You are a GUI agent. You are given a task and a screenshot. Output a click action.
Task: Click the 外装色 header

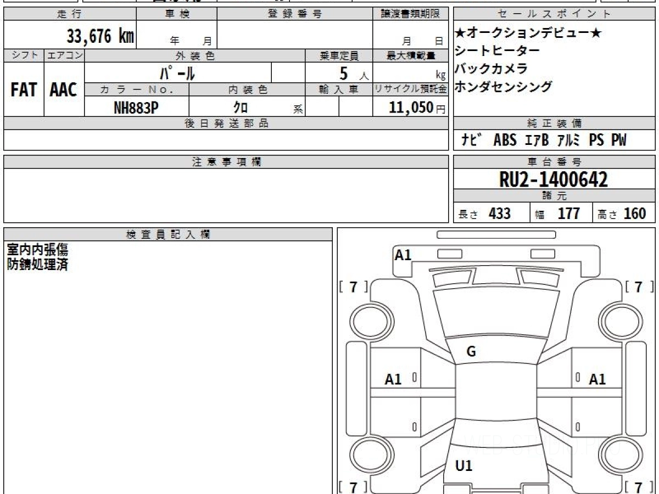pyautogui.click(x=195, y=55)
